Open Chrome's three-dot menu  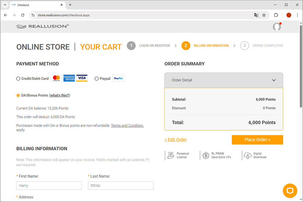[x=298, y=15]
